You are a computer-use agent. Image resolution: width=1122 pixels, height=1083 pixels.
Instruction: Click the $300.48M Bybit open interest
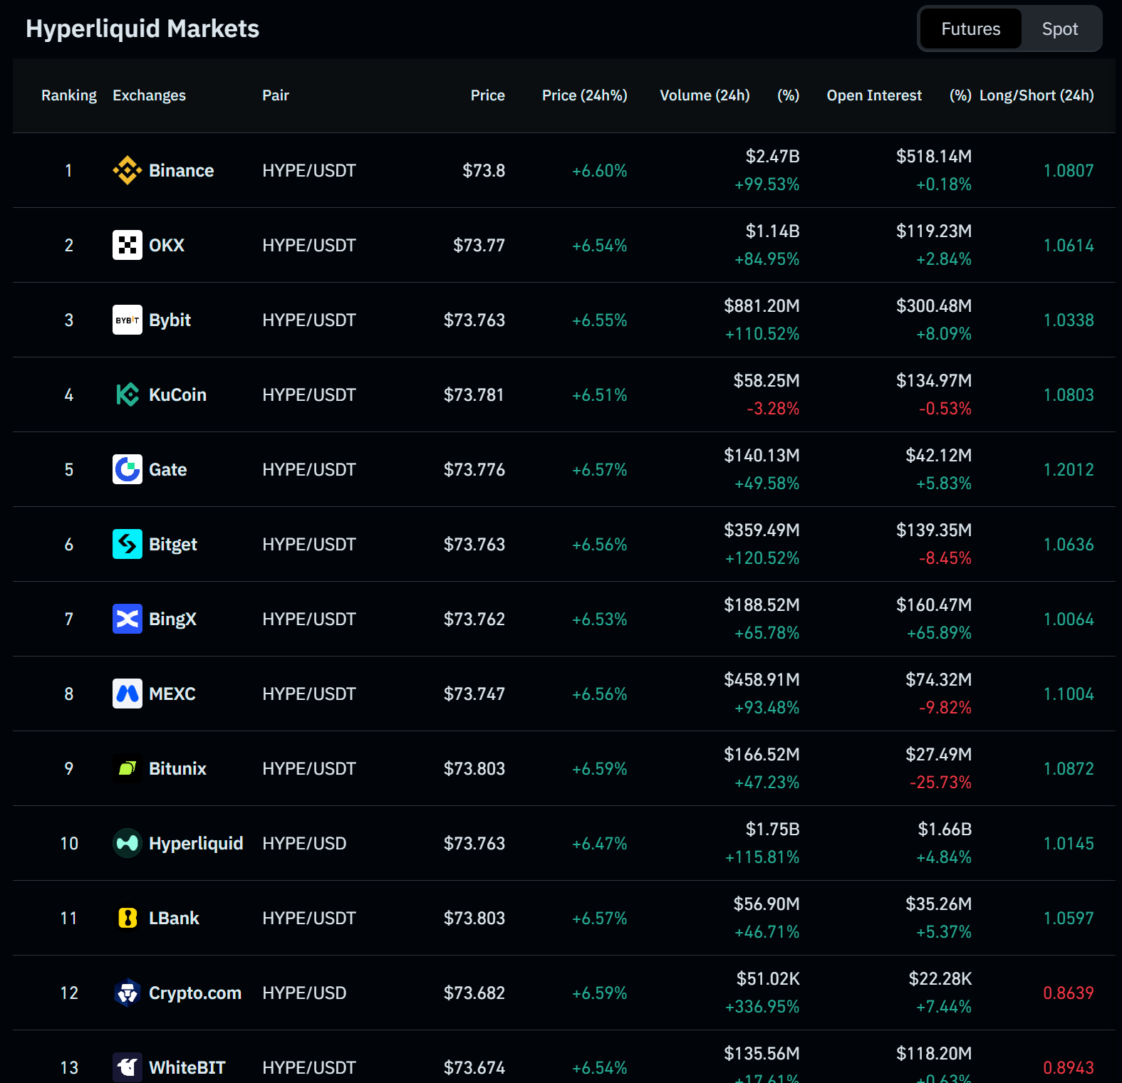934,305
